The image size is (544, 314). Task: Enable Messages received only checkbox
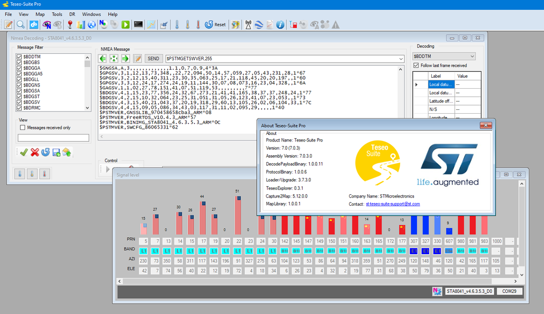click(23, 127)
